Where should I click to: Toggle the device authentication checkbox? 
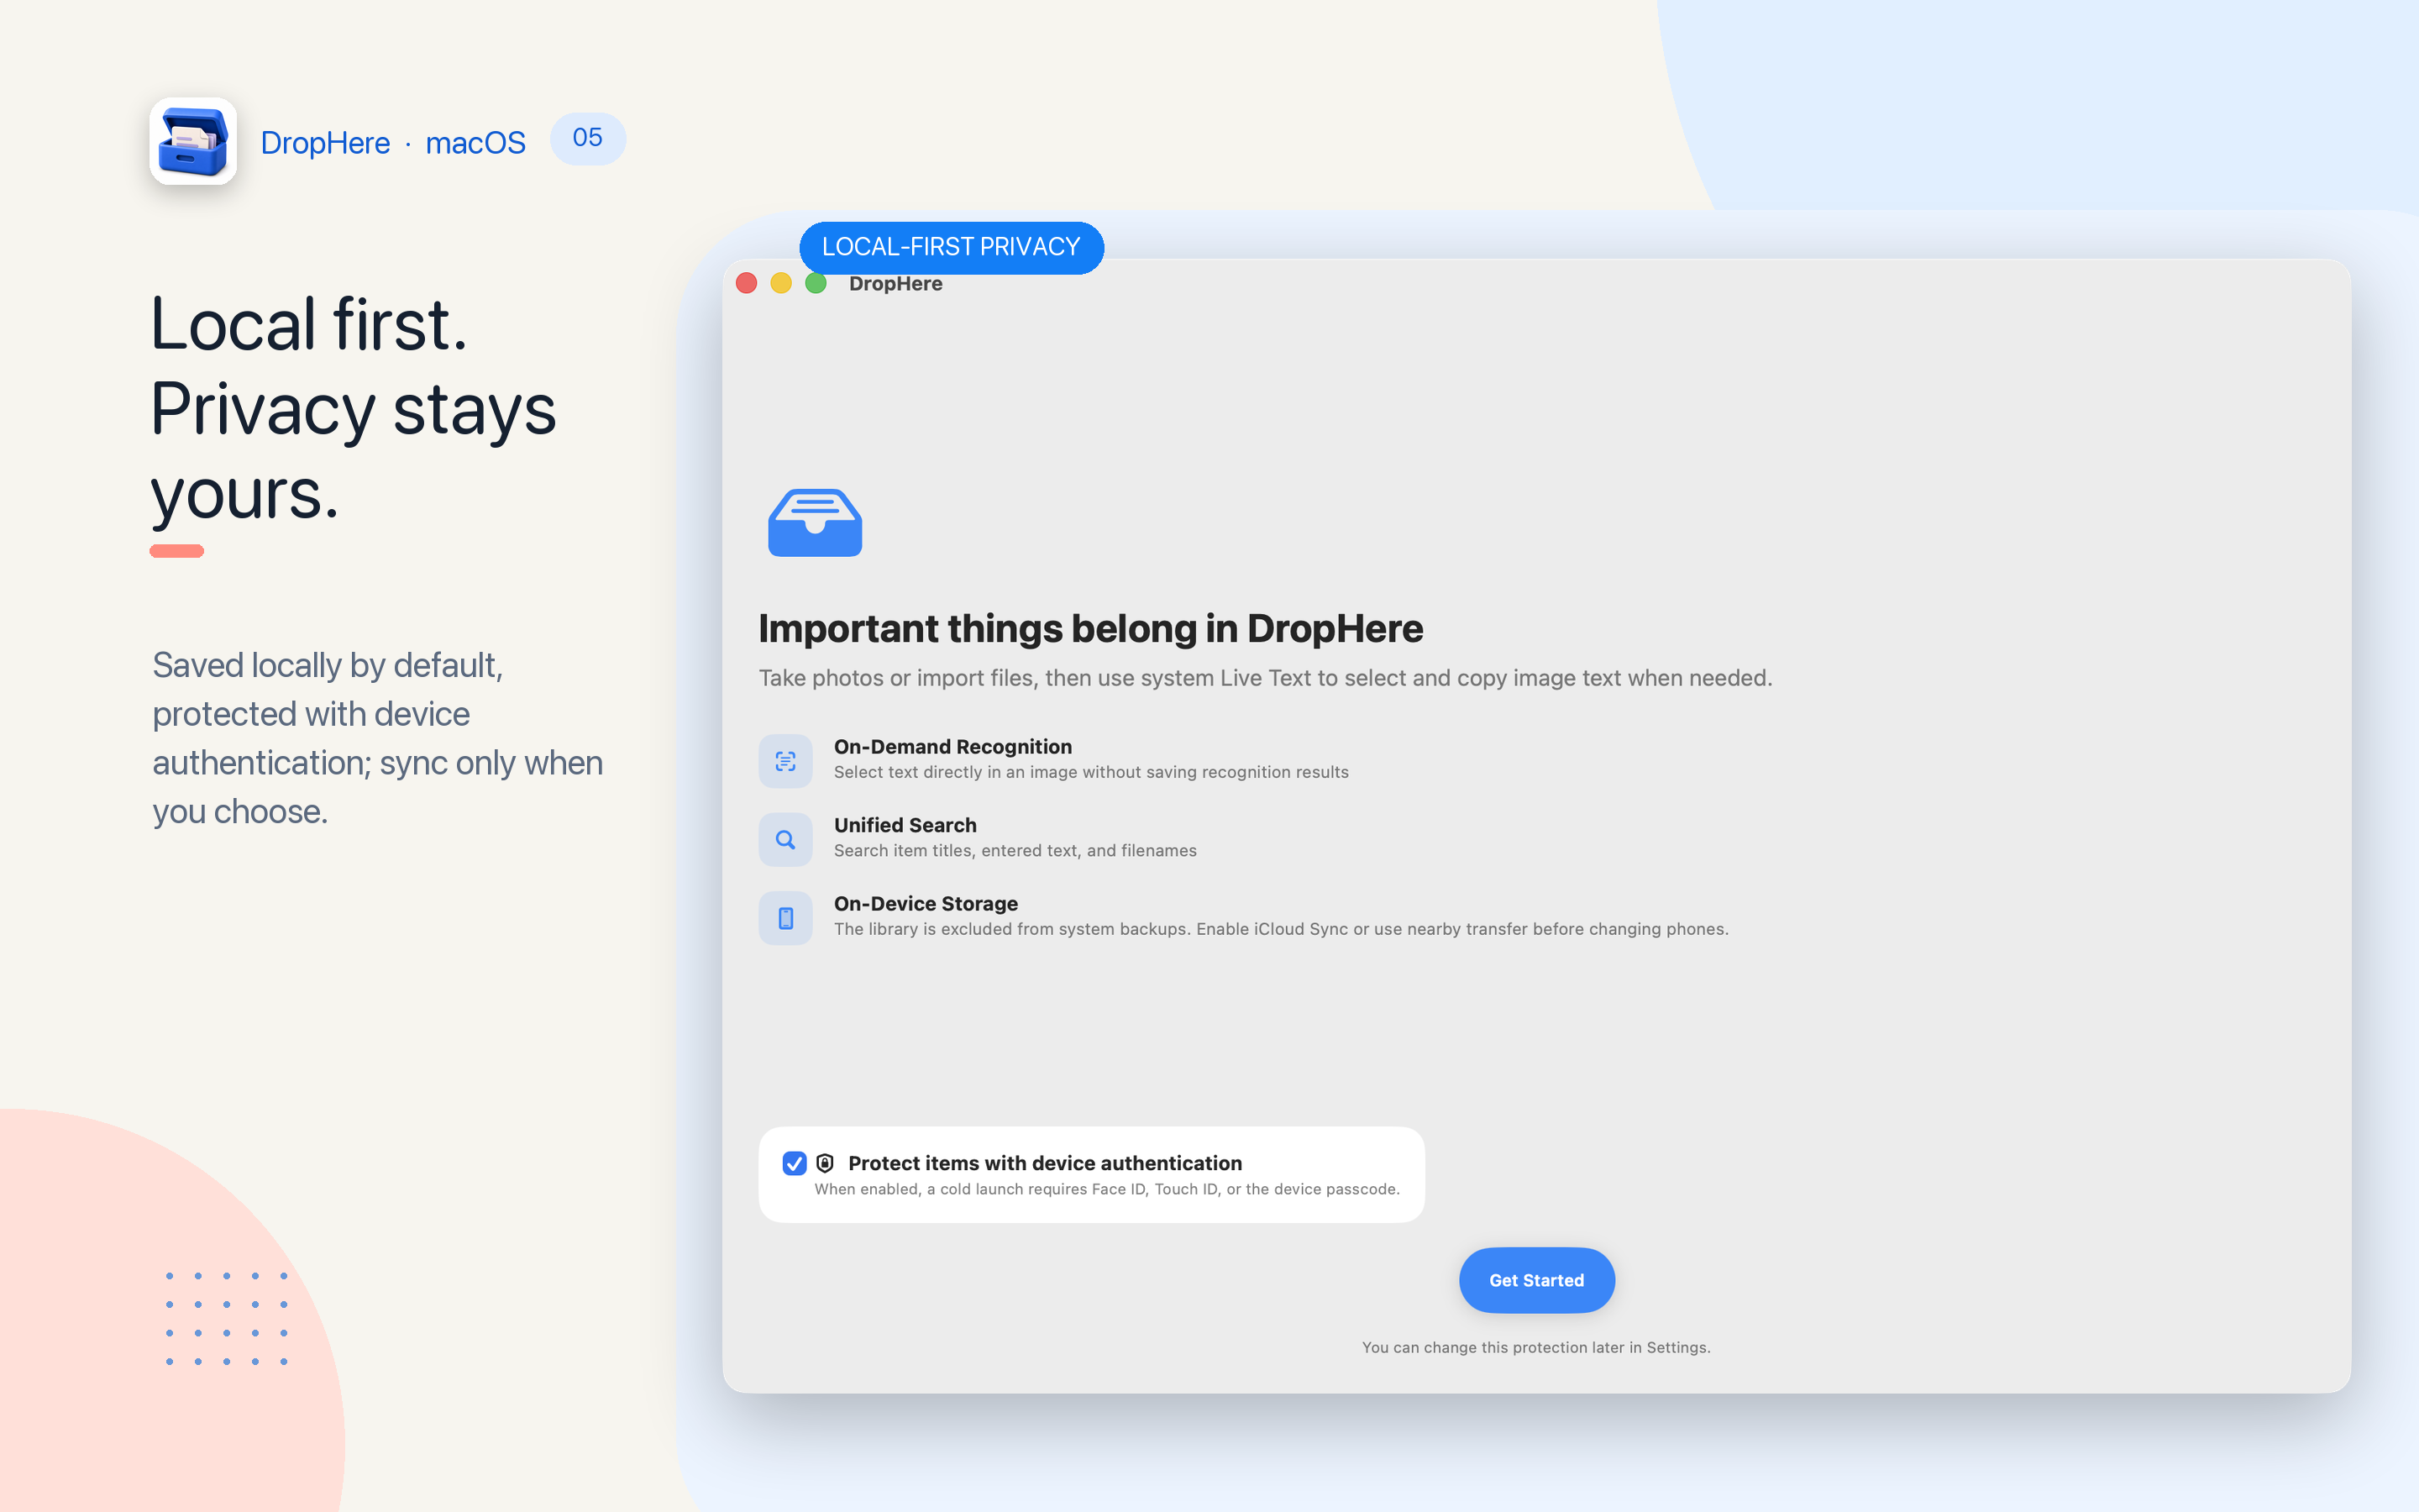click(x=795, y=1163)
